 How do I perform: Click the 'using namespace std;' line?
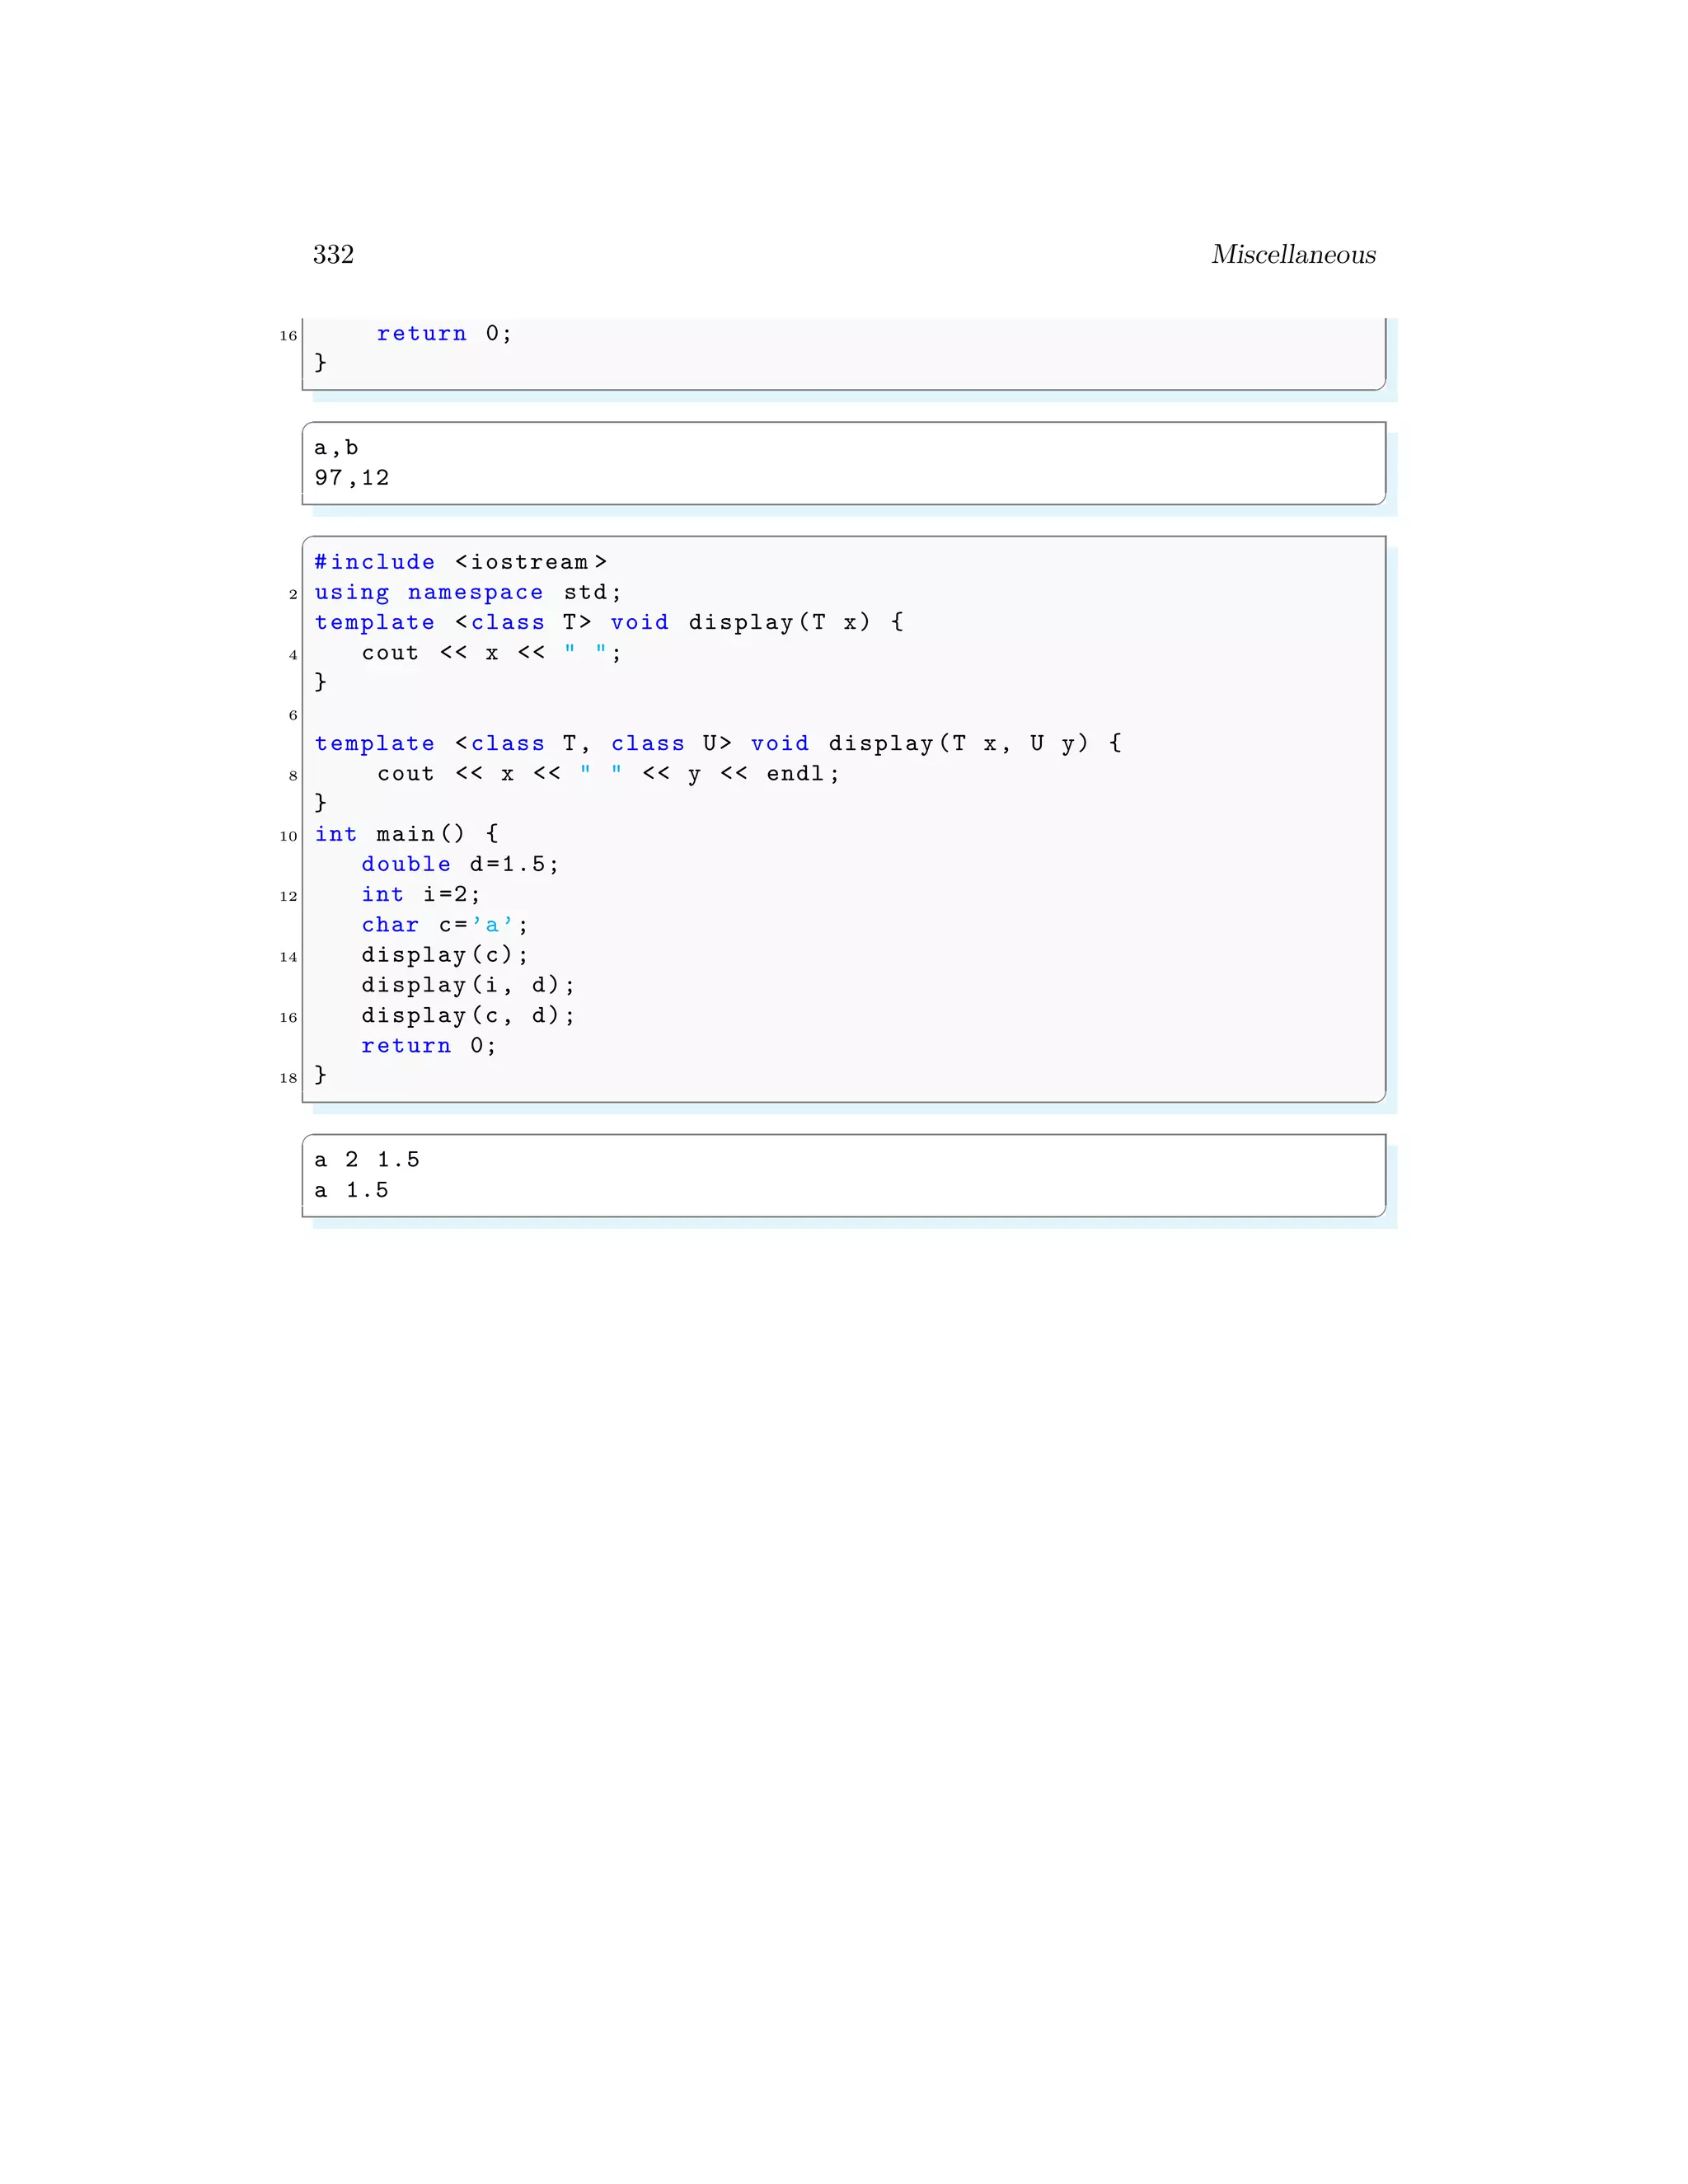coord(468,593)
